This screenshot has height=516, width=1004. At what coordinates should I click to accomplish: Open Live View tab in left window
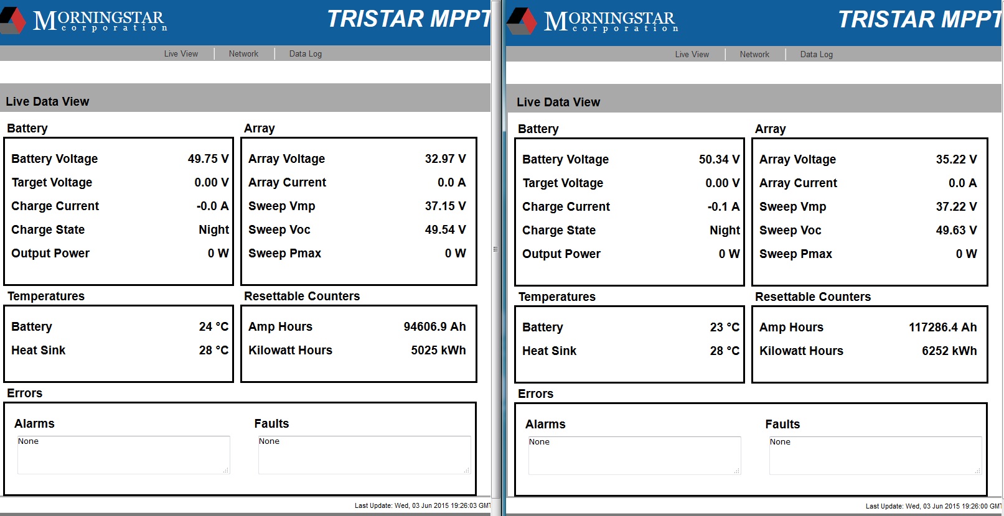click(181, 54)
